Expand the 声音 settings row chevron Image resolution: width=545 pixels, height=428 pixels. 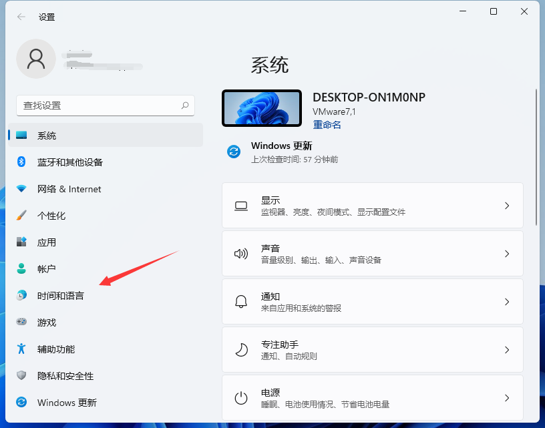pos(506,254)
